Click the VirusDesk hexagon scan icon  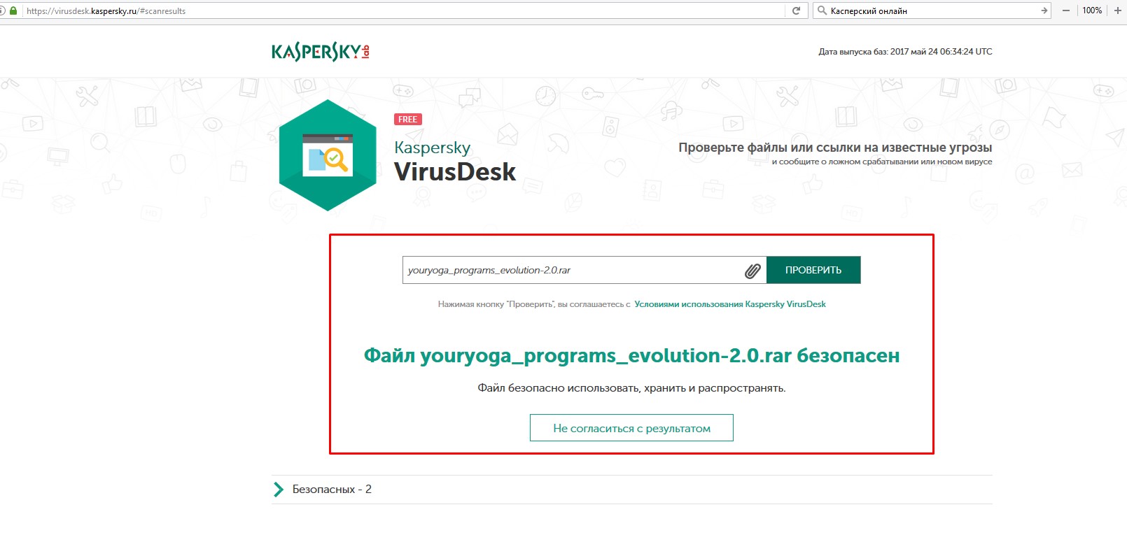(328, 155)
